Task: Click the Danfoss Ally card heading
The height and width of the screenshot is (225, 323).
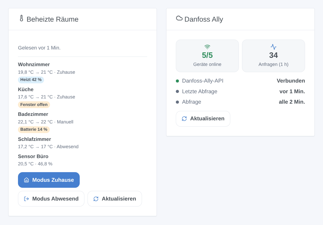Action: pyautogui.click(x=204, y=19)
